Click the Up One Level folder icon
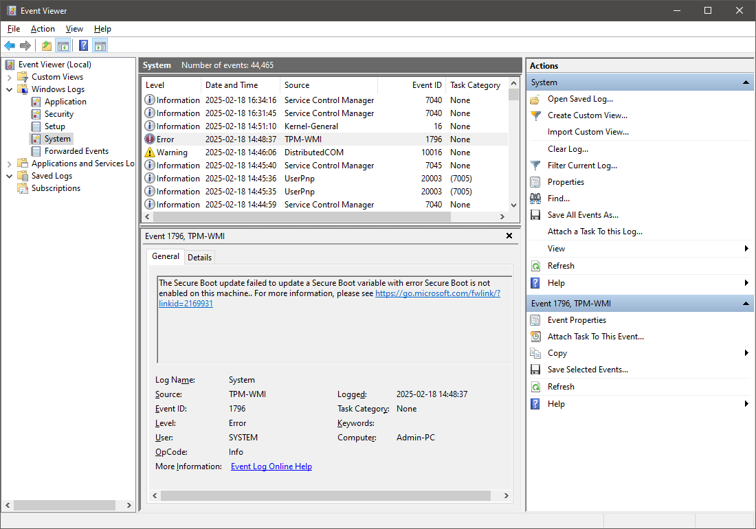 tap(46, 46)
